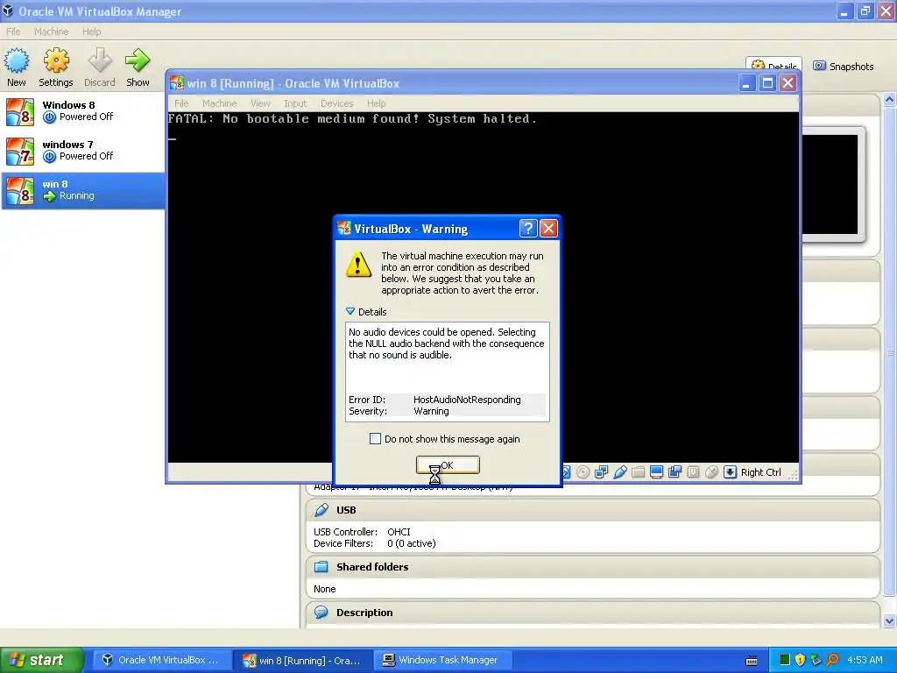Open View menu in win 8 VM window
This screenshot has height=673, width=897.
point(260,103)
